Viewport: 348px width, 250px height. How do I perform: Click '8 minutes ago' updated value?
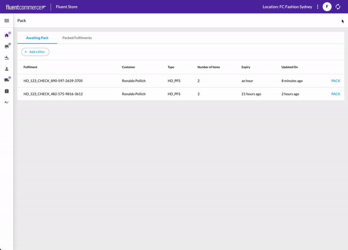pyautogui.click(x=292, y=81)
